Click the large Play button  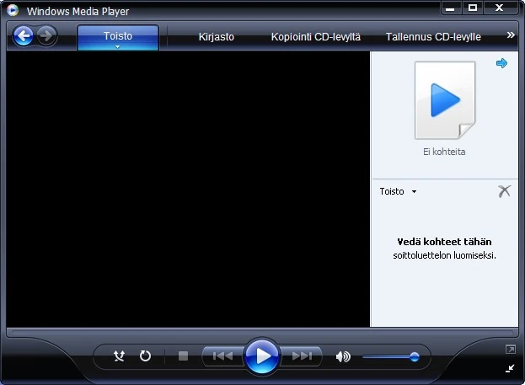pyautogui.click(x=262, y=356)
